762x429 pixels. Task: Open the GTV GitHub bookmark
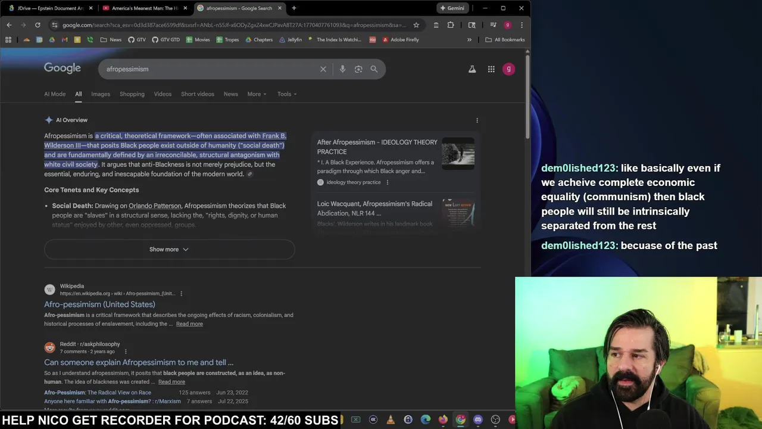pos(137,40)
